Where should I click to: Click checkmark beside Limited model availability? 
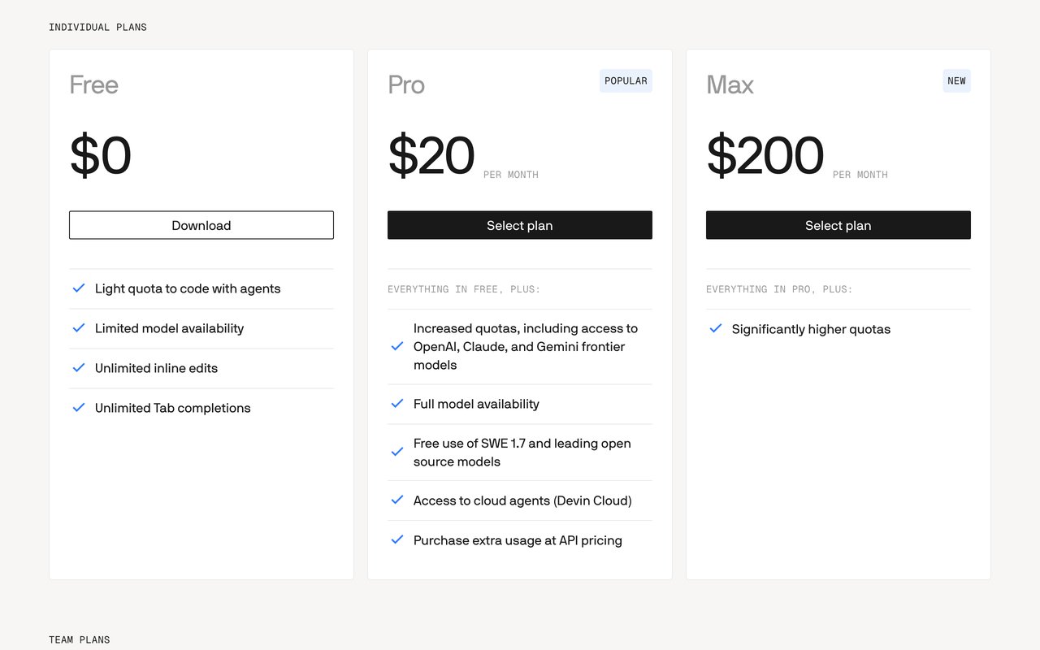[79, 328]
